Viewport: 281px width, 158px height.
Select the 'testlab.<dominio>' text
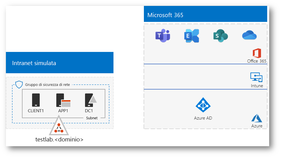tap(59, 139)
